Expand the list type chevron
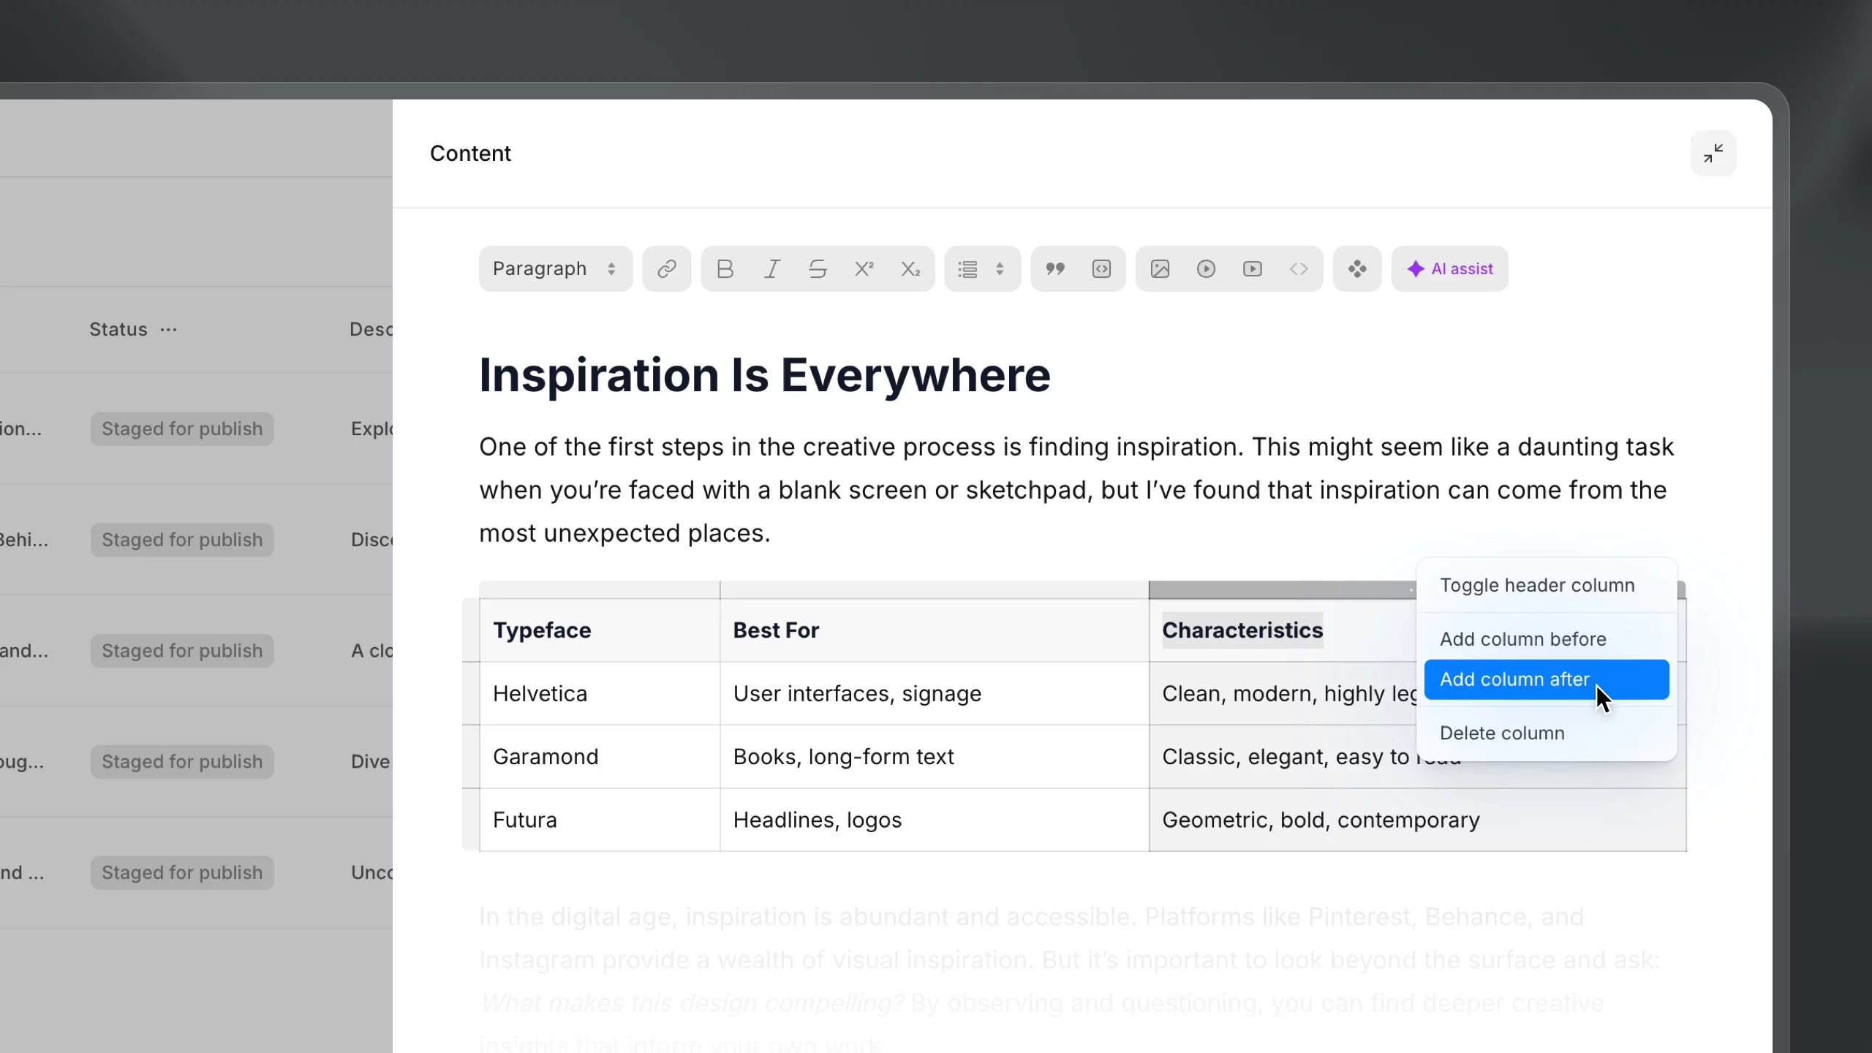 coord(1002,268)
